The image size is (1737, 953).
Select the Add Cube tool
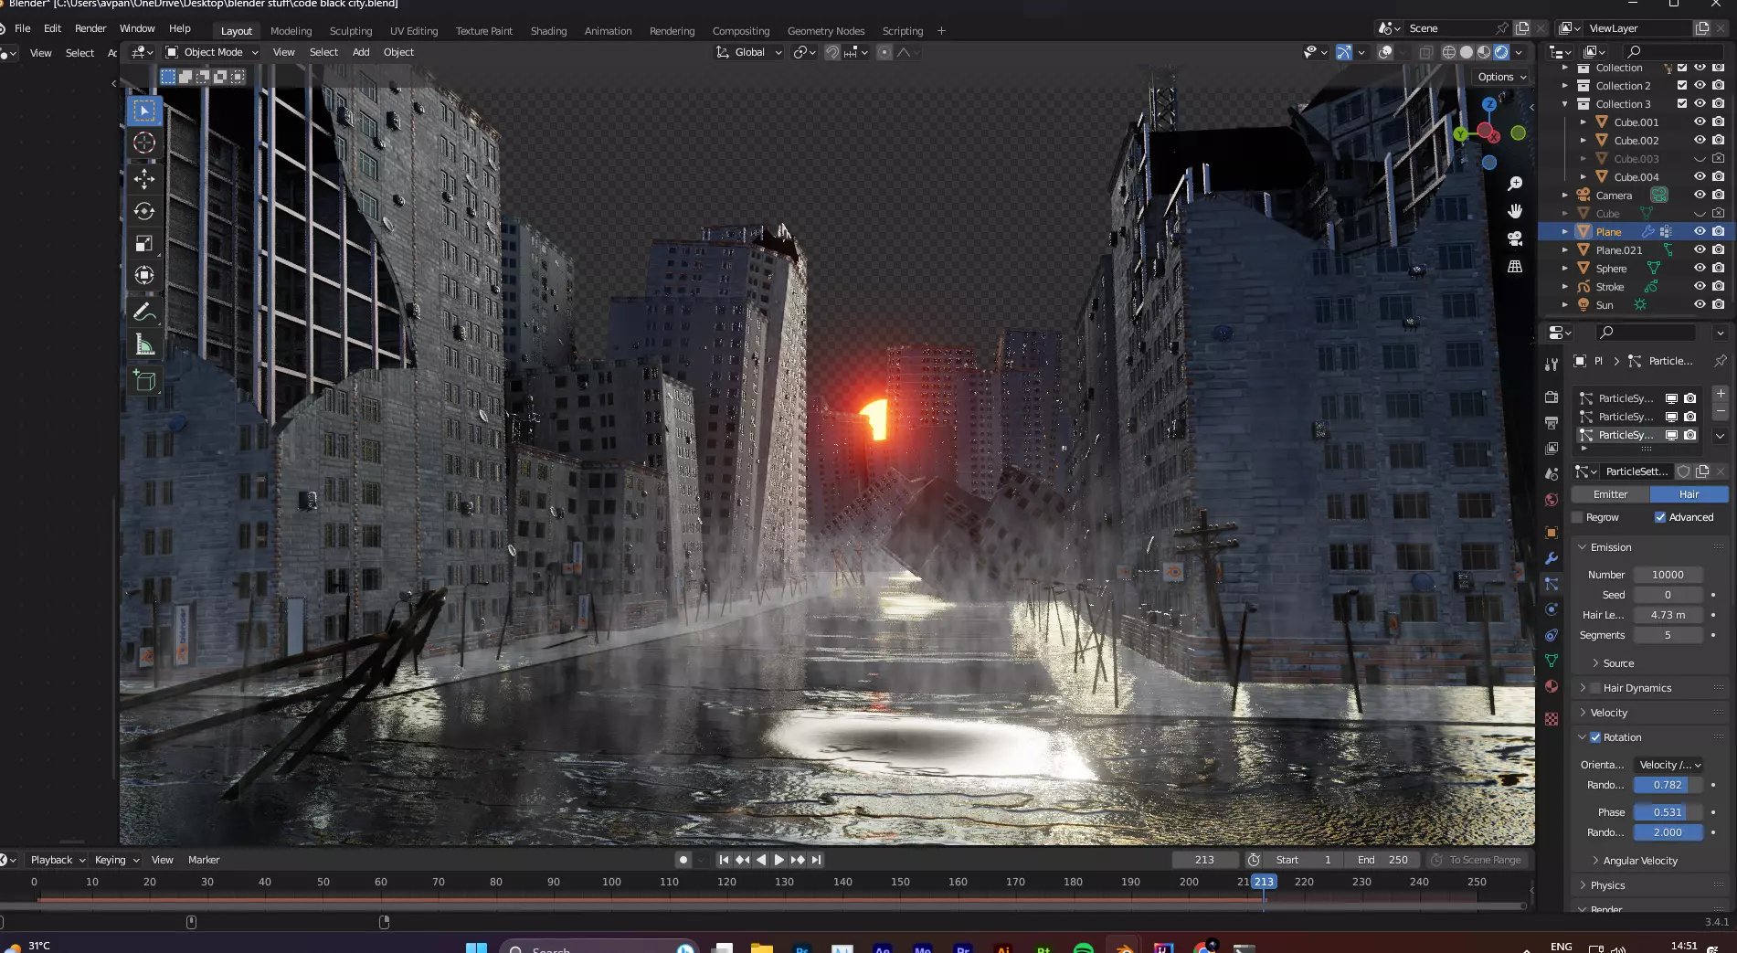(144, 380)
